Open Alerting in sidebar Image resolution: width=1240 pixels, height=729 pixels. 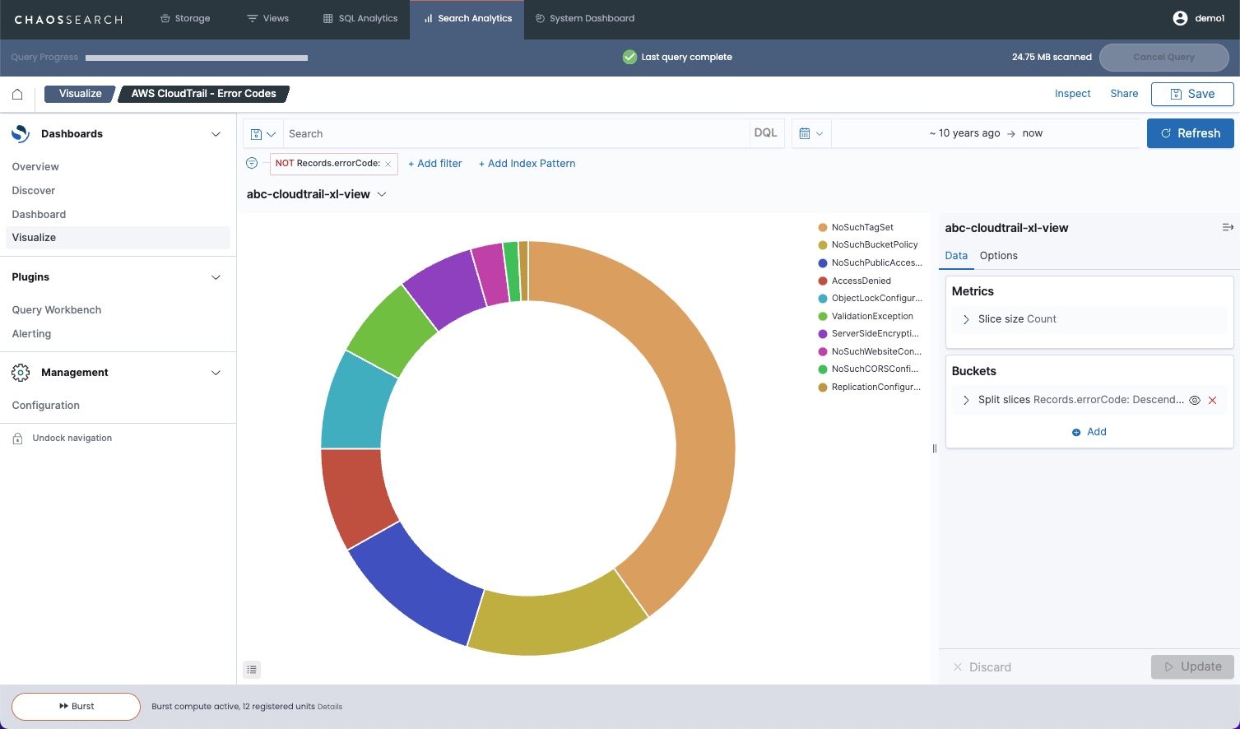[x=31, y=333]
